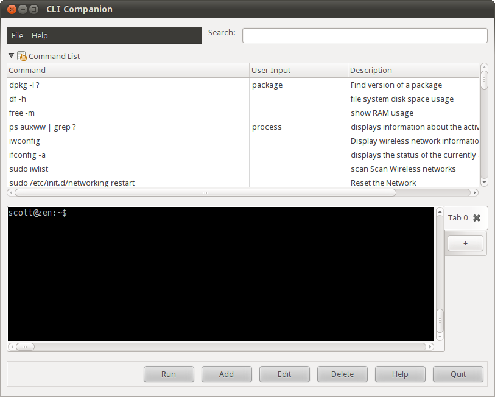Click inside the black terminal area

[x=219, y=274]
